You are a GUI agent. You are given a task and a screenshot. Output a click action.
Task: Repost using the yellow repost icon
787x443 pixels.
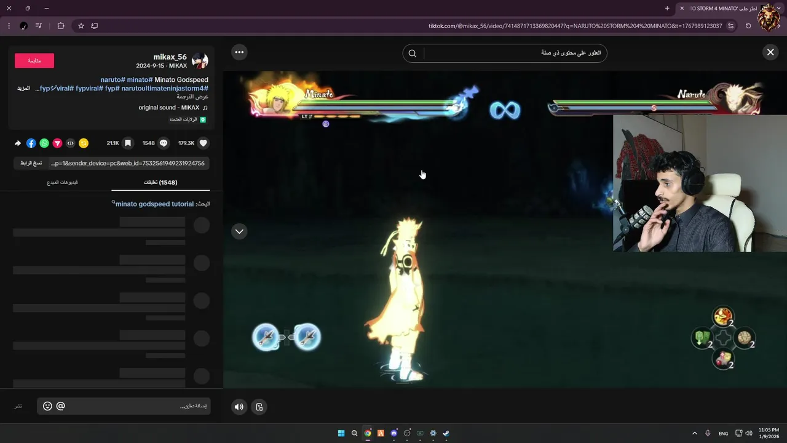click(x=84, y=143)
